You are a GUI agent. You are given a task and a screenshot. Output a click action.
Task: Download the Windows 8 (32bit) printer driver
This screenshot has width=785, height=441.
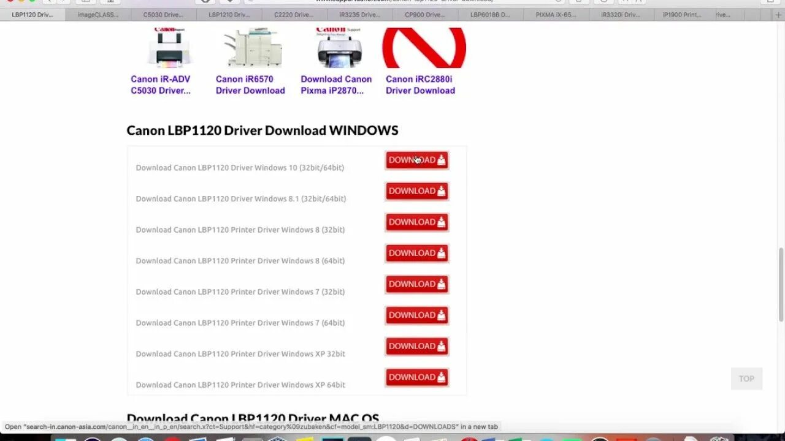[x=417, y=222]
